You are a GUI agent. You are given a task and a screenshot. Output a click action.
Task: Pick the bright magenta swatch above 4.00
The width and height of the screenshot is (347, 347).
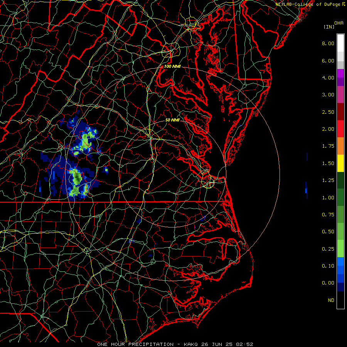pos(340,73)
